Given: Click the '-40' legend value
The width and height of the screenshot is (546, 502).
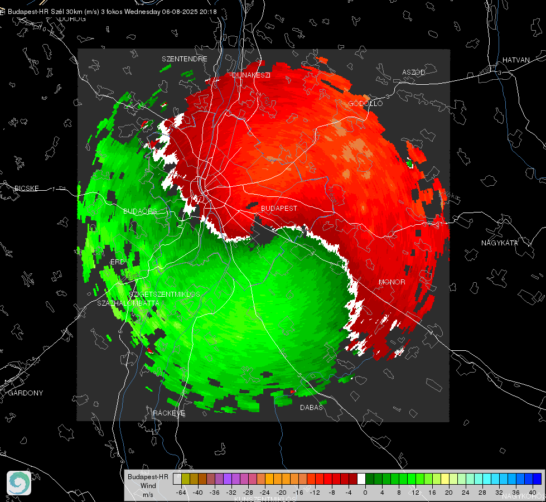Looking at the screenshot, I should [x=198, y=493].
